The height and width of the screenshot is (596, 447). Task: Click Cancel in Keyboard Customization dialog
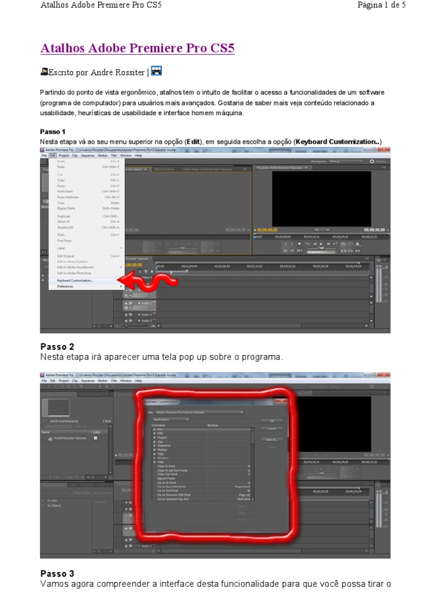pyautogui.click(x=272, y=429)
